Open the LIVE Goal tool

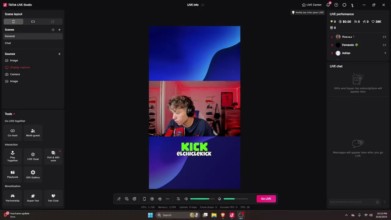(x=33, y=156)
